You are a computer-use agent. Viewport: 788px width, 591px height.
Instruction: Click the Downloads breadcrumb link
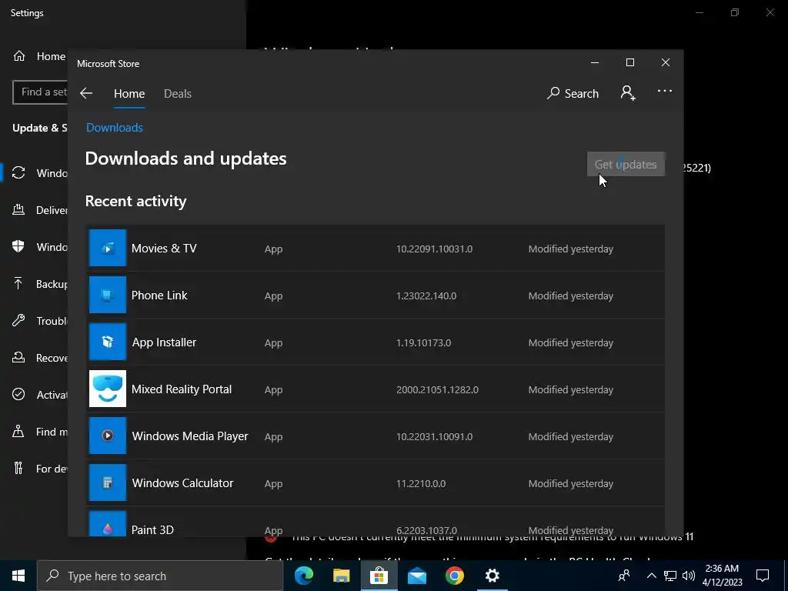[115, 128]
